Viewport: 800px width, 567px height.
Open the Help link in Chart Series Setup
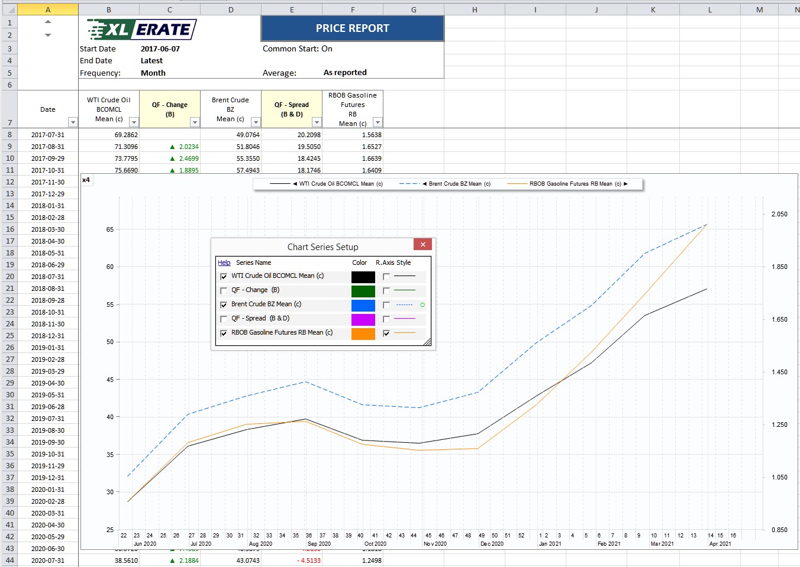[224, 263]
